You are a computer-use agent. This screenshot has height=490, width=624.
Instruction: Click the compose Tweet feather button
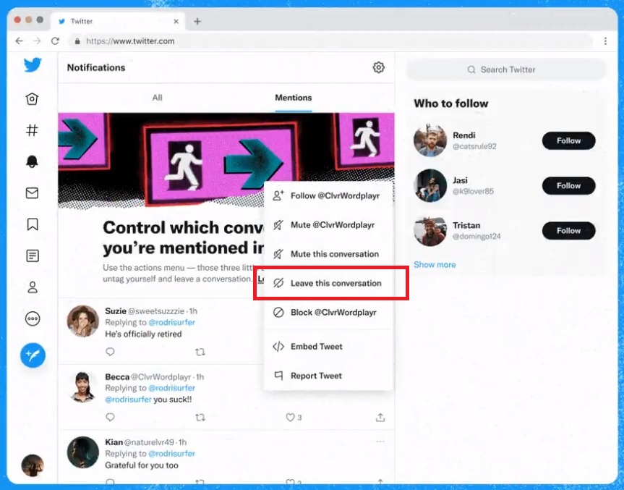pos(33,355)
